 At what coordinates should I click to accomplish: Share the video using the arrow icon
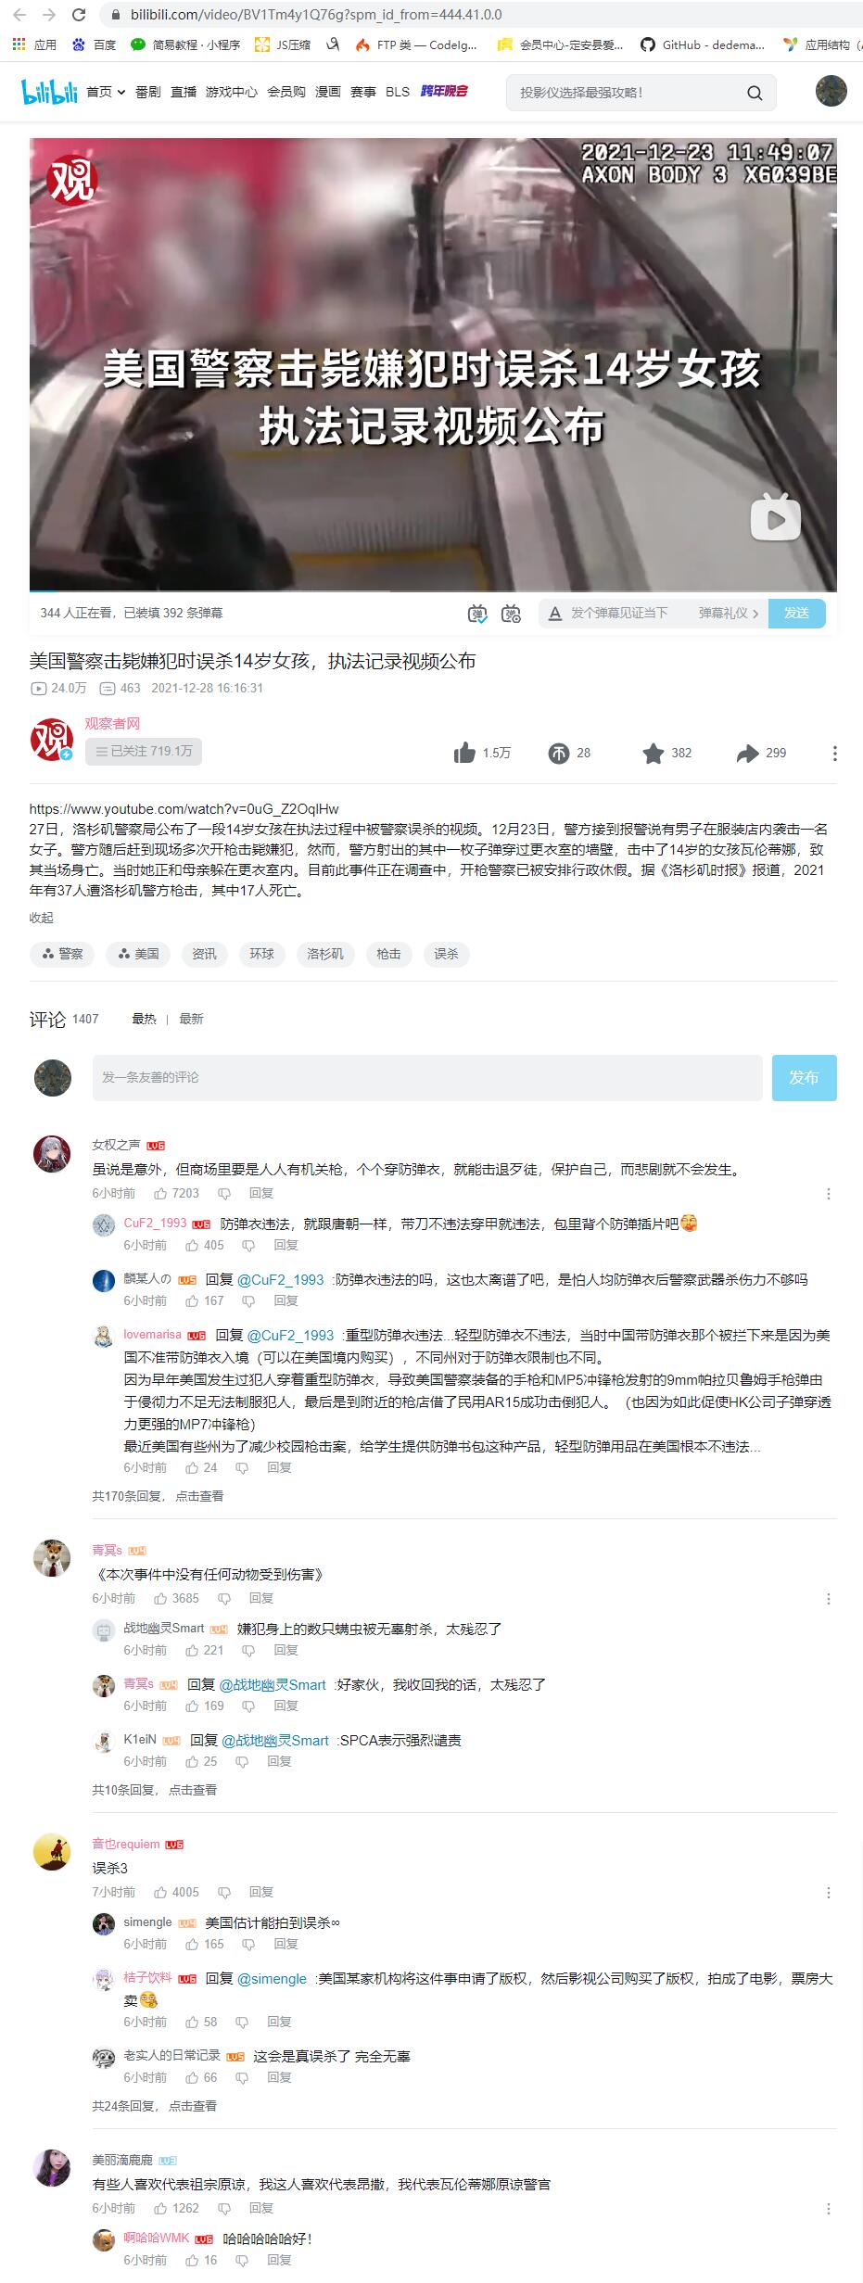[x=747, y=754]
